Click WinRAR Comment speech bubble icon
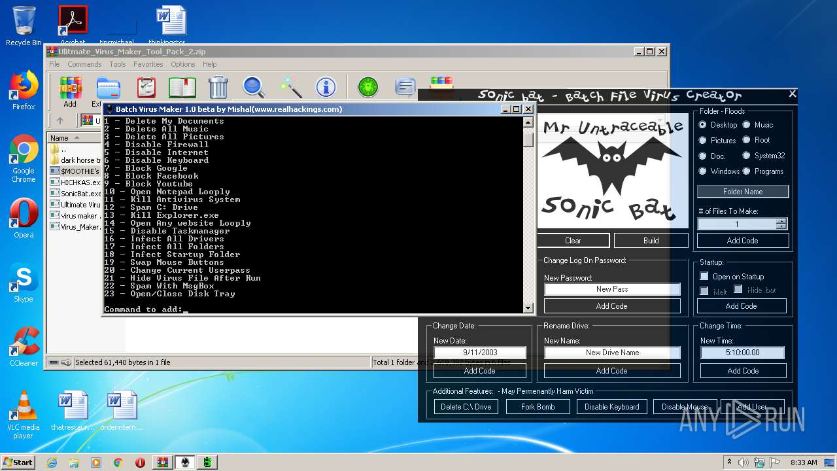Image resolution: width=837 pixels, height=471 pixels. point(405,87)
